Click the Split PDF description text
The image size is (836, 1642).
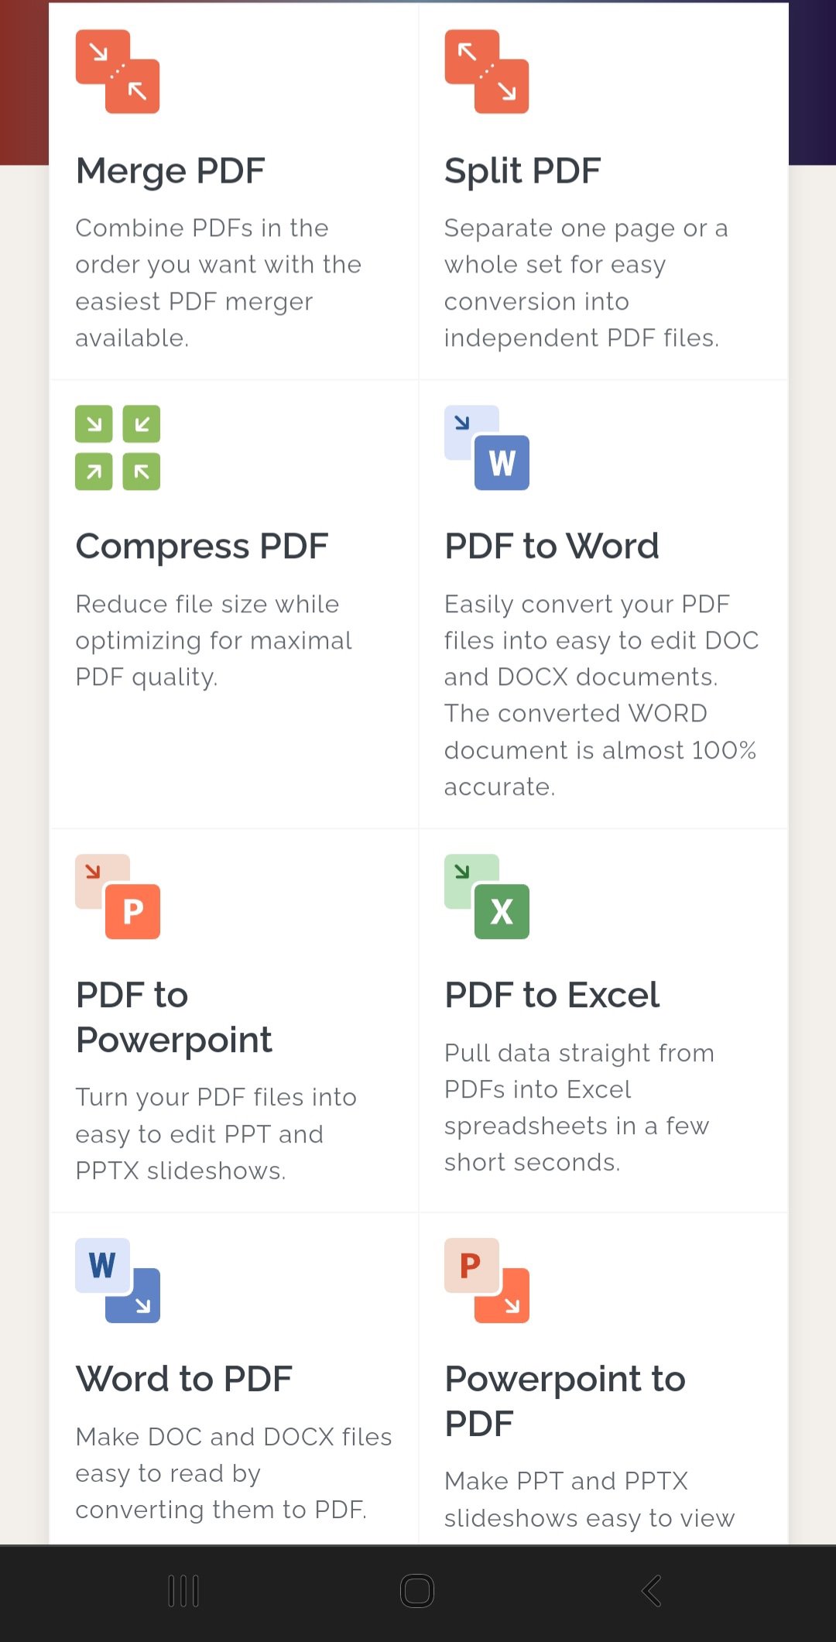point(586,283)
